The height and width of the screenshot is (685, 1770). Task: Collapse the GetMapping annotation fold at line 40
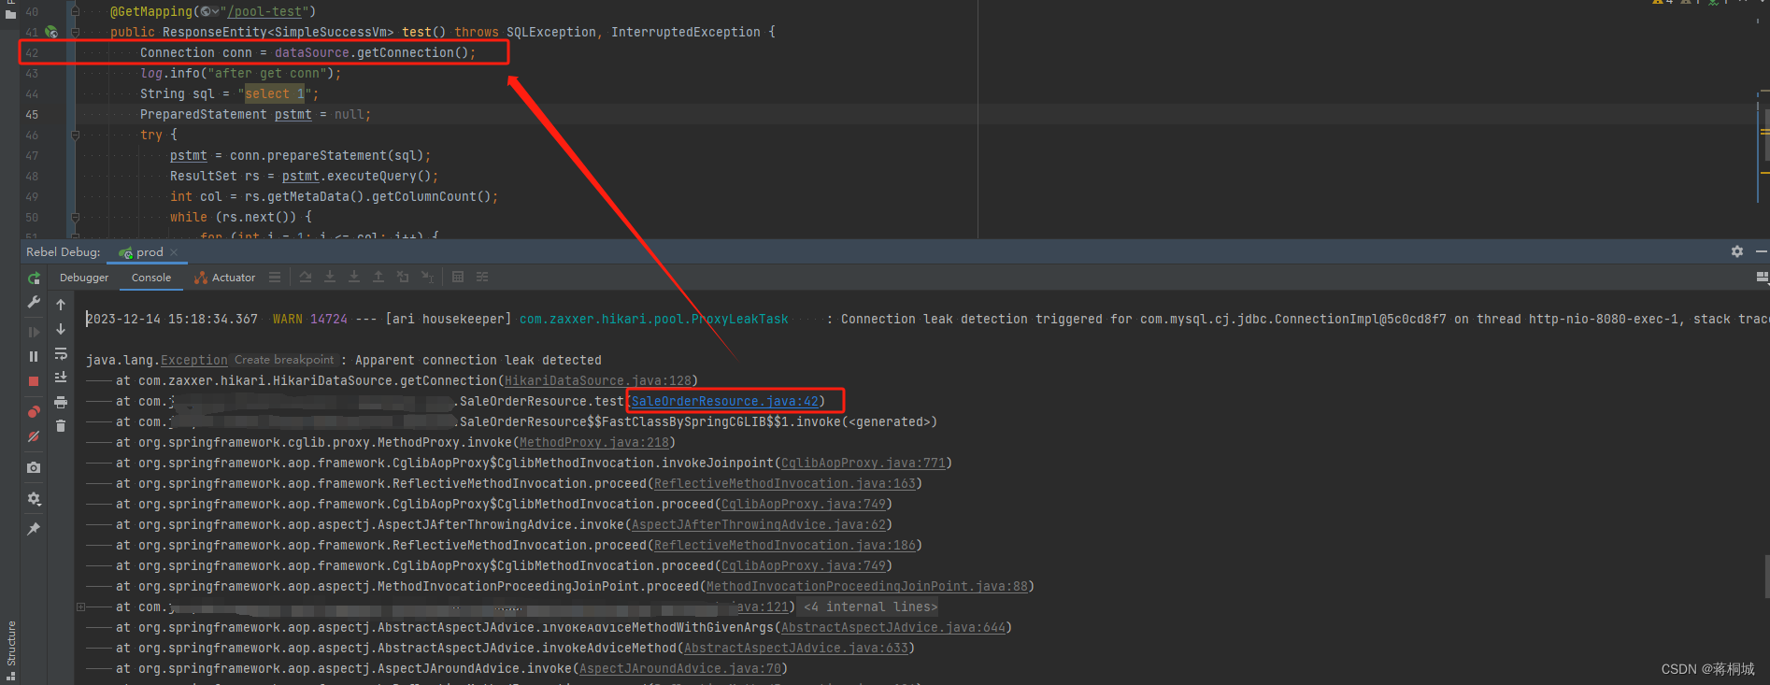(75, 11)
